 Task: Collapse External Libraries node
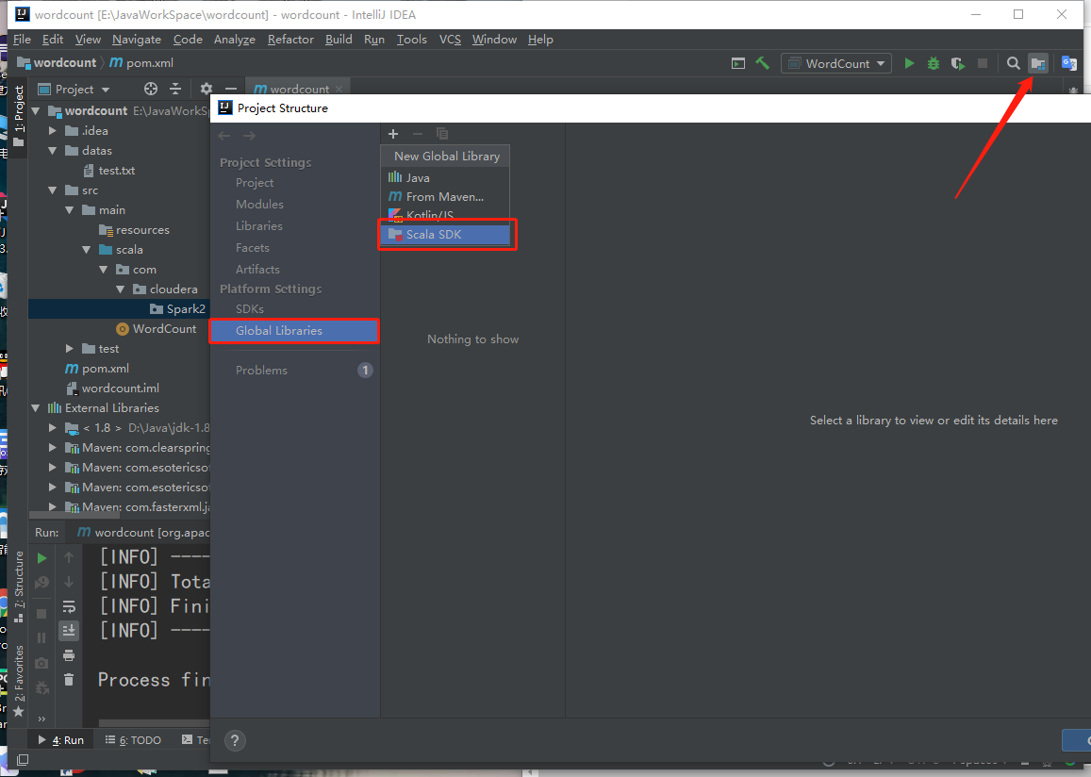point(36,408)
